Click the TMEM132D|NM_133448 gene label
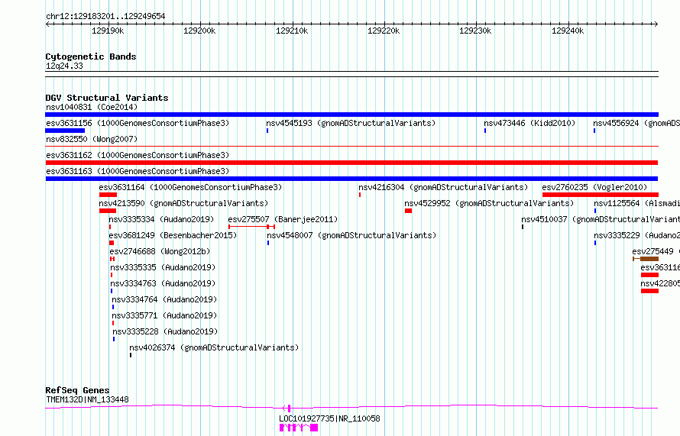The image size is (680, 436). pyautogui.click(x=87, y=399)
